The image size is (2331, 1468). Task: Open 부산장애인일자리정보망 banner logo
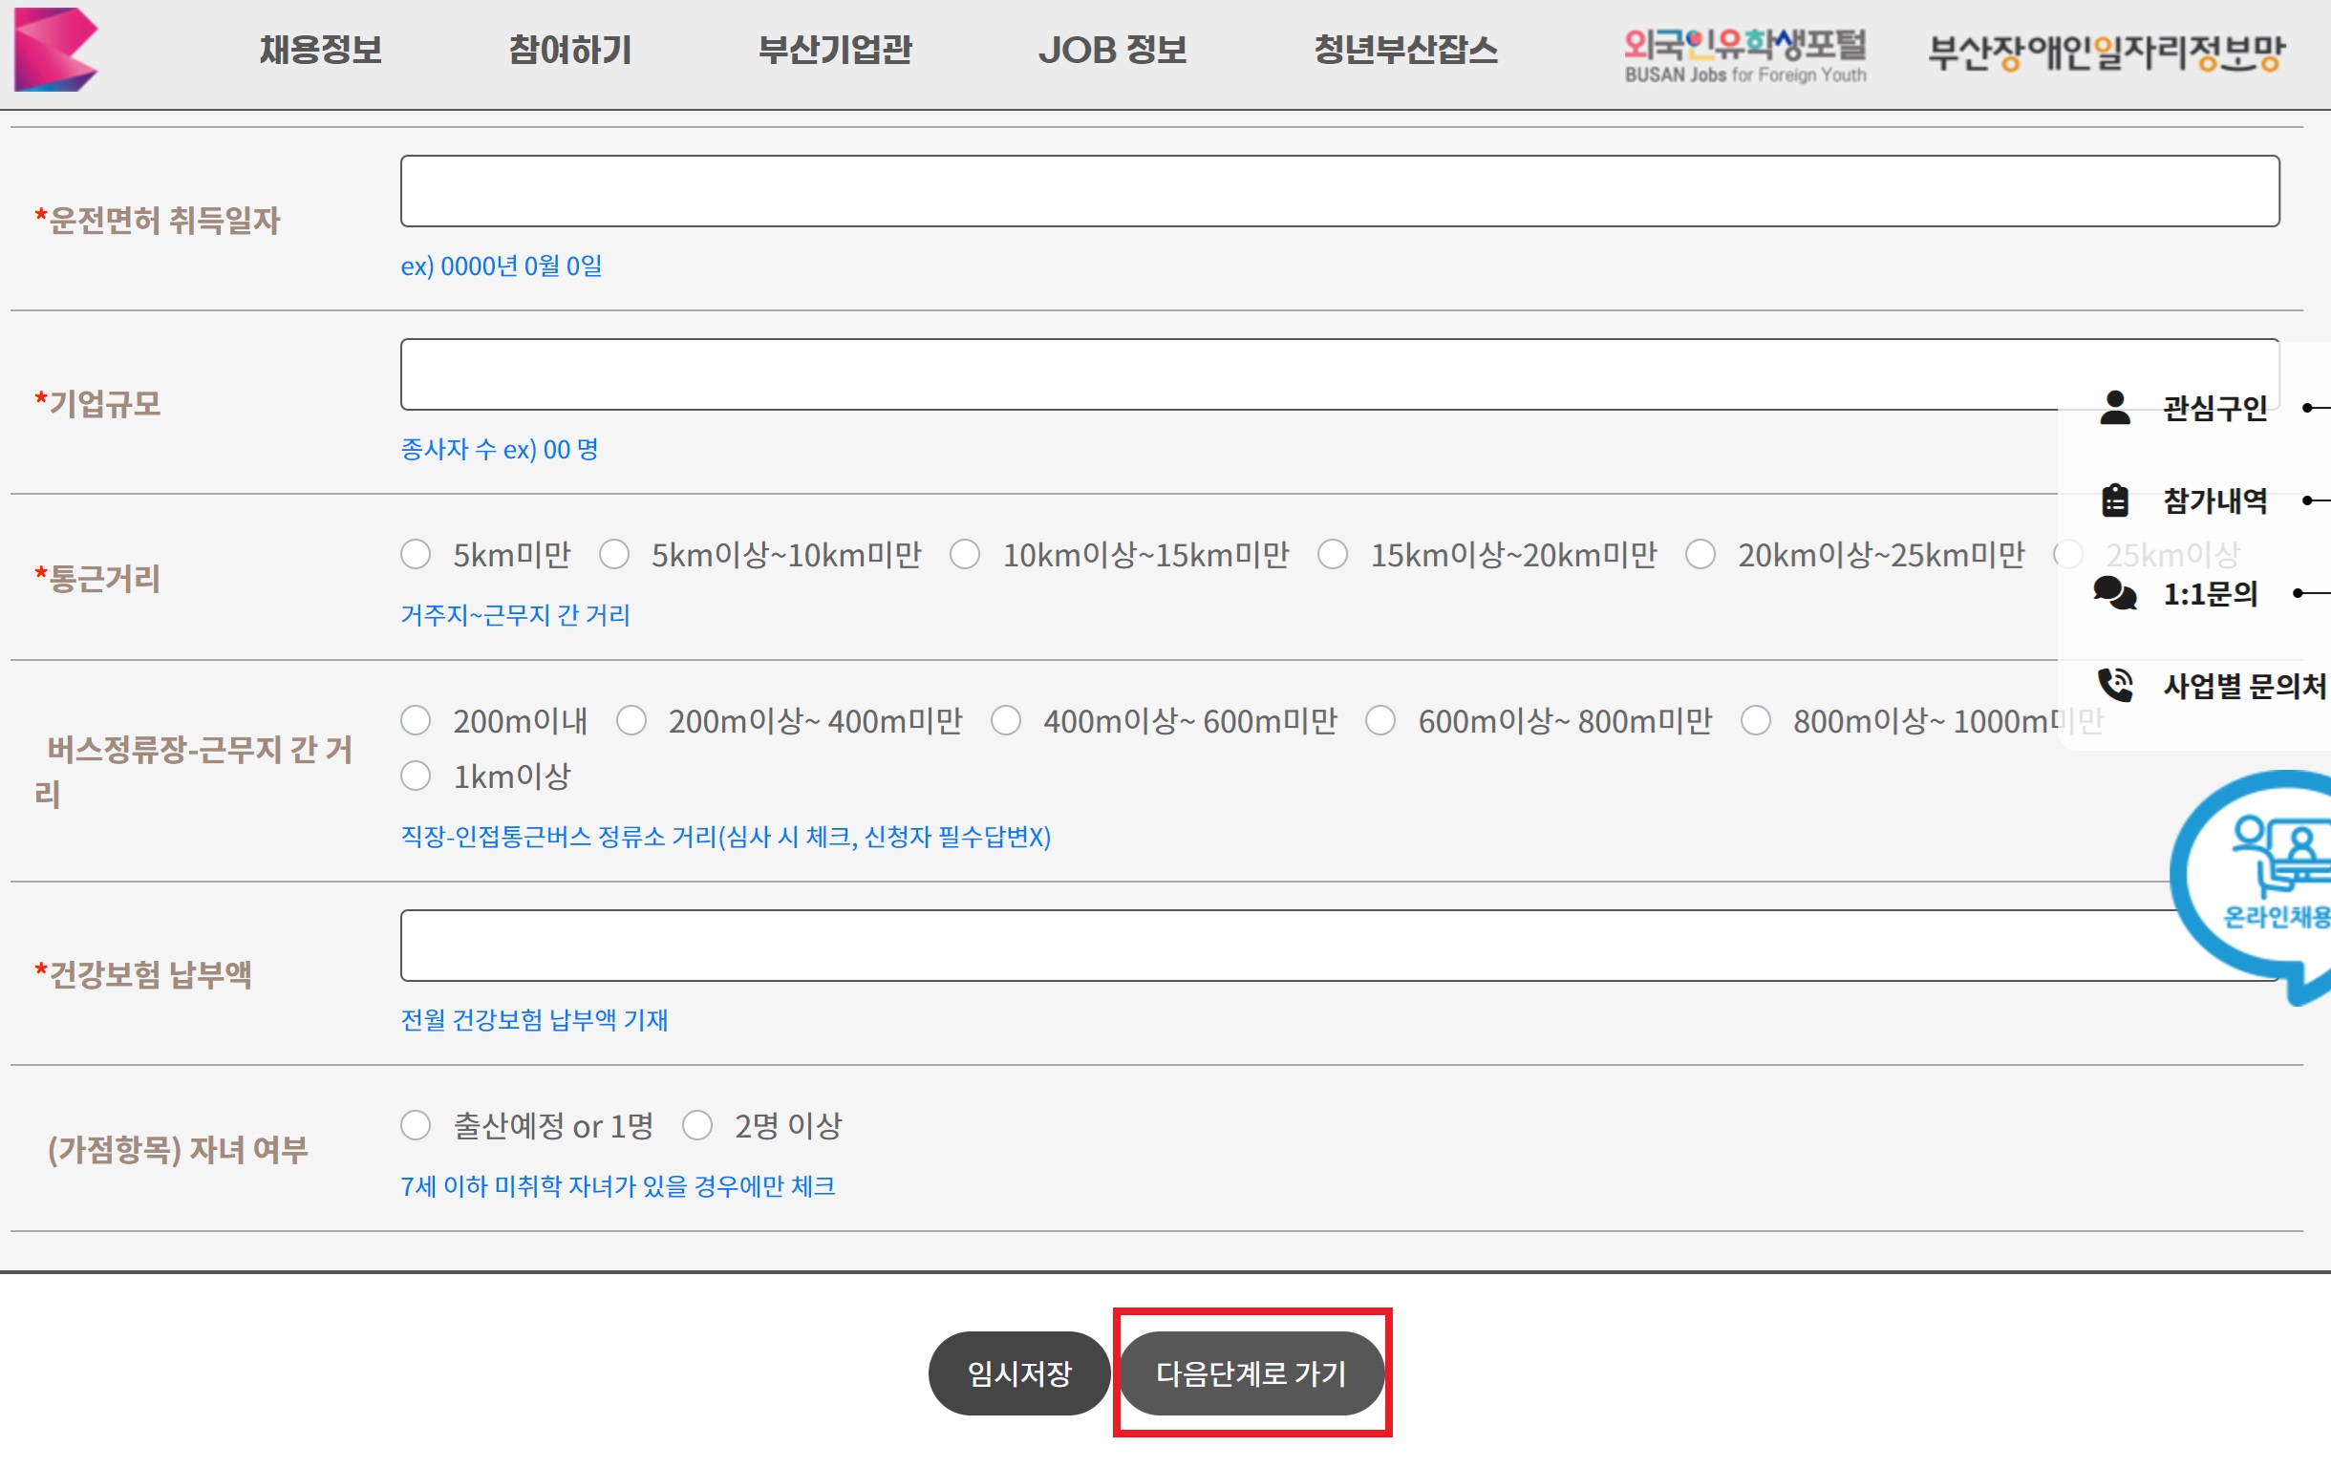[x=2106, y=53]
